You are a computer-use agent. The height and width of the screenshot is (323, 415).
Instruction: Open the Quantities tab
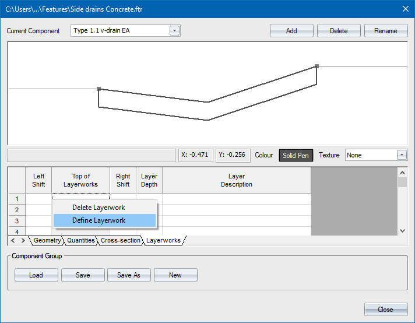(81, 240)
